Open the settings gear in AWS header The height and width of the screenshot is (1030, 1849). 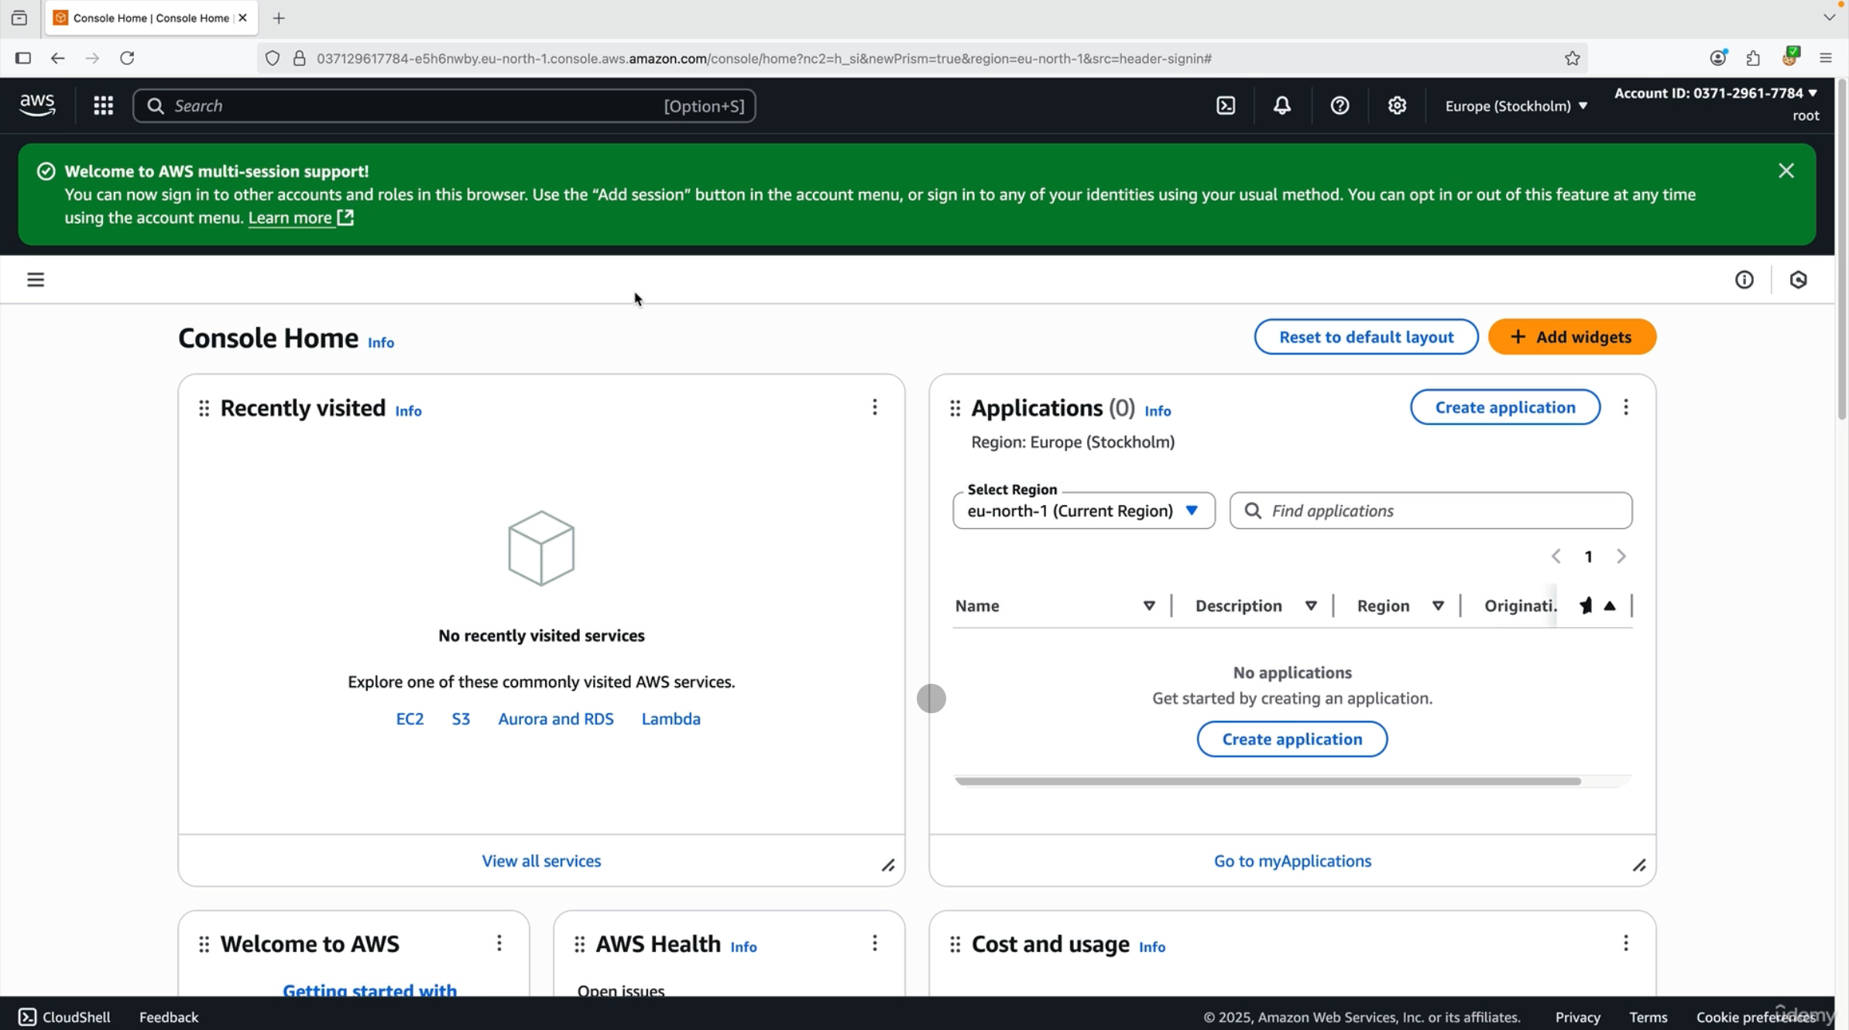[1397, 105]
